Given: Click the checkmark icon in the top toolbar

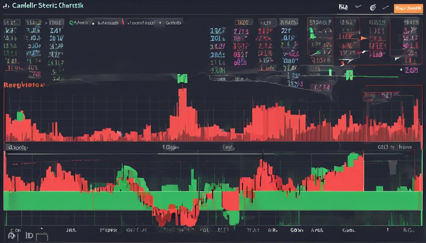Looking at the screenshot, I should tap(358, 7).
